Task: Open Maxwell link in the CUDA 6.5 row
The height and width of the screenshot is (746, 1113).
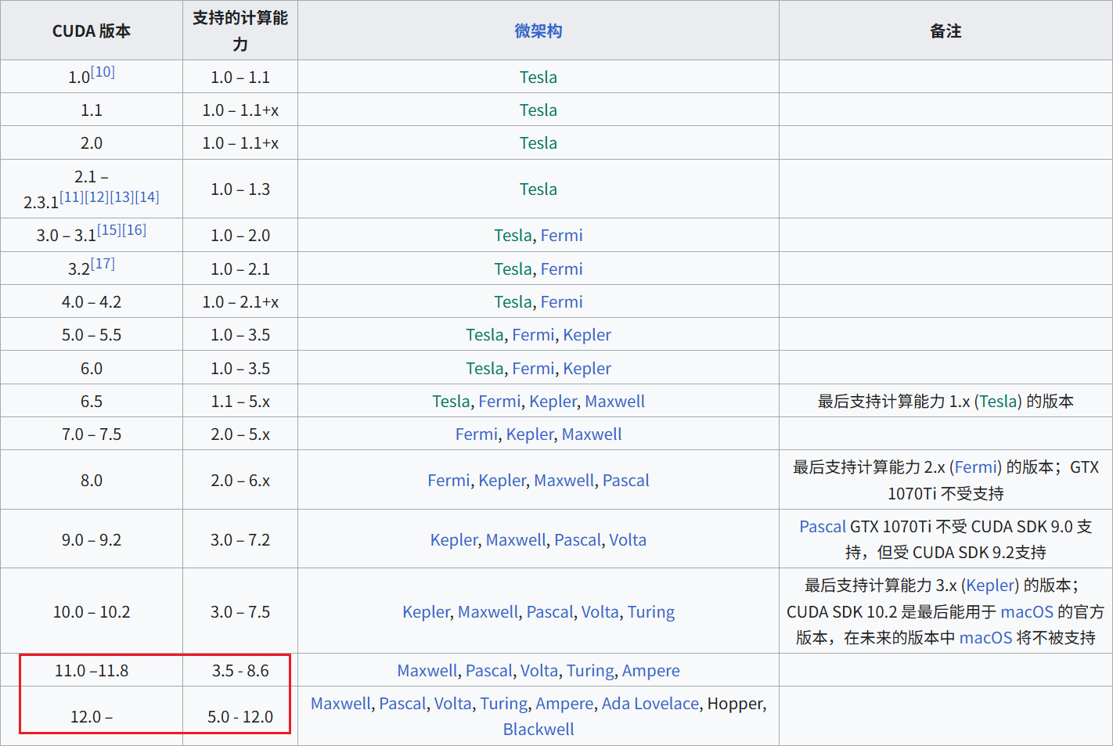Action: pos(615,401)
